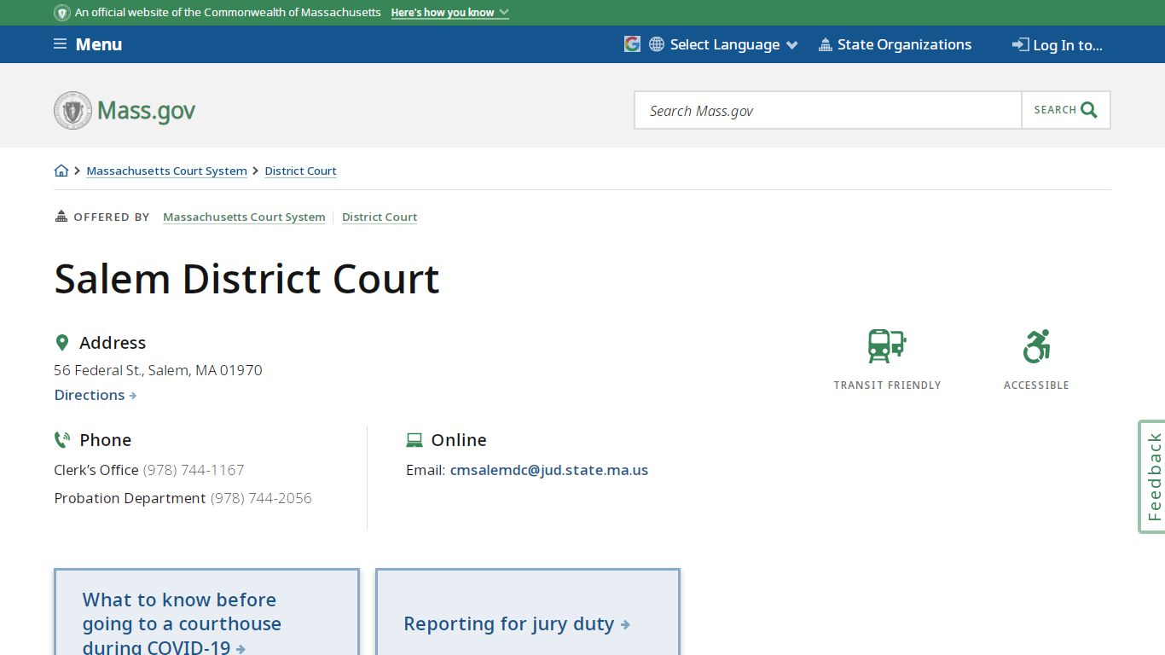Click the Online laptop icon
Screen dimensions: 1165x655
414,440
